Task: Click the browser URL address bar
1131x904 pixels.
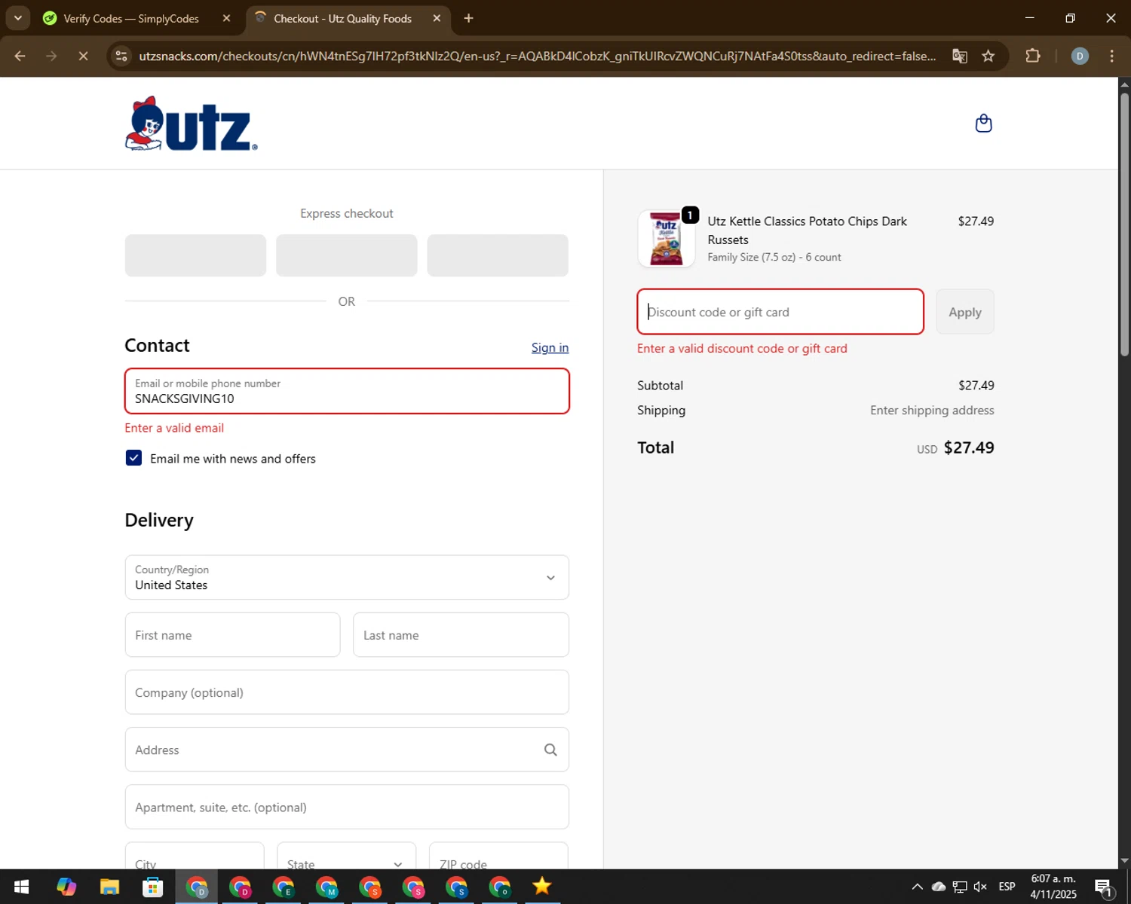Action: pyautogui.click(x=537, y=56)
